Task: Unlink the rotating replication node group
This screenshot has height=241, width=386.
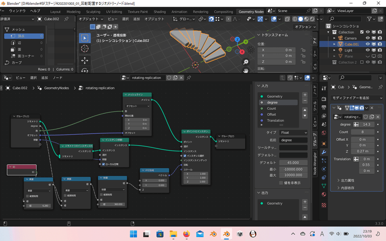Action: coord(181,78)
